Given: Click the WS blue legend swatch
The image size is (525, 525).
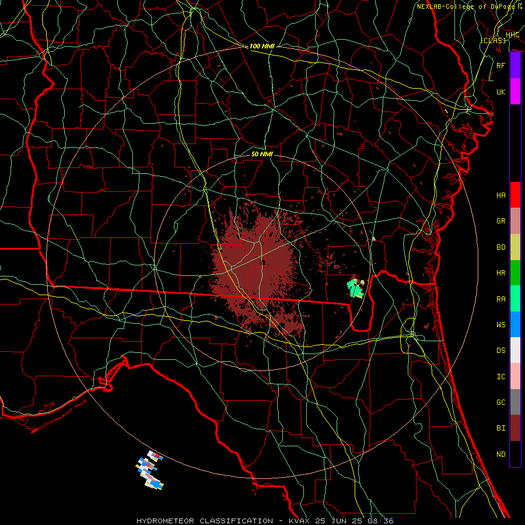Looking at the screenshot, I should pyautogui.click(x=515, y=324).
